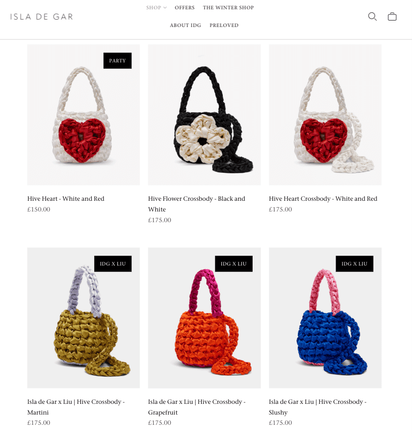View the Grapefruit orange crossbody bag image
The image size is (412, 436).
tap(204, 318)
